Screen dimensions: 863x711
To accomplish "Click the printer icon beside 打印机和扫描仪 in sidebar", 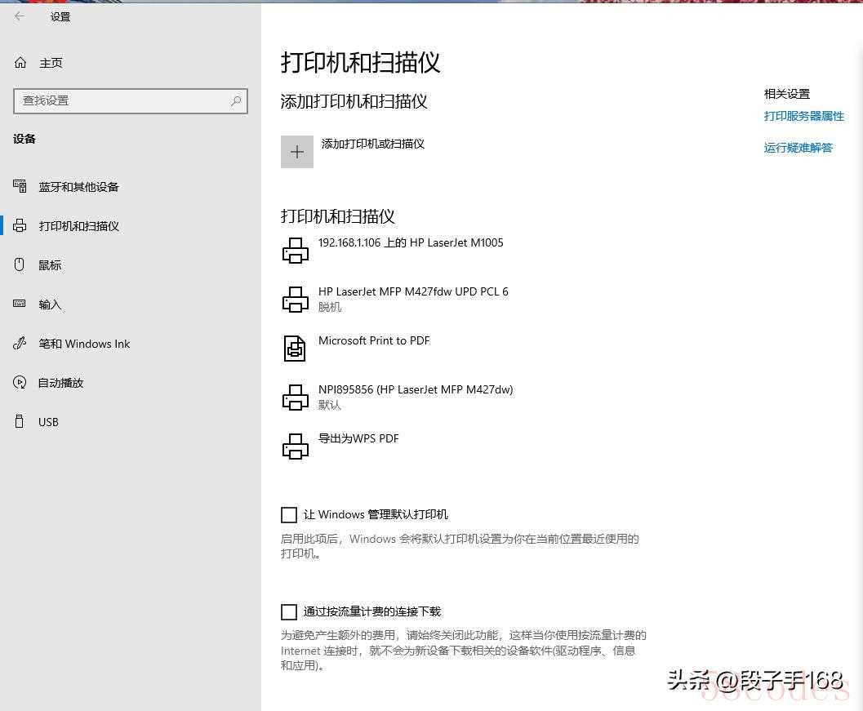I will tap(20, 225).
